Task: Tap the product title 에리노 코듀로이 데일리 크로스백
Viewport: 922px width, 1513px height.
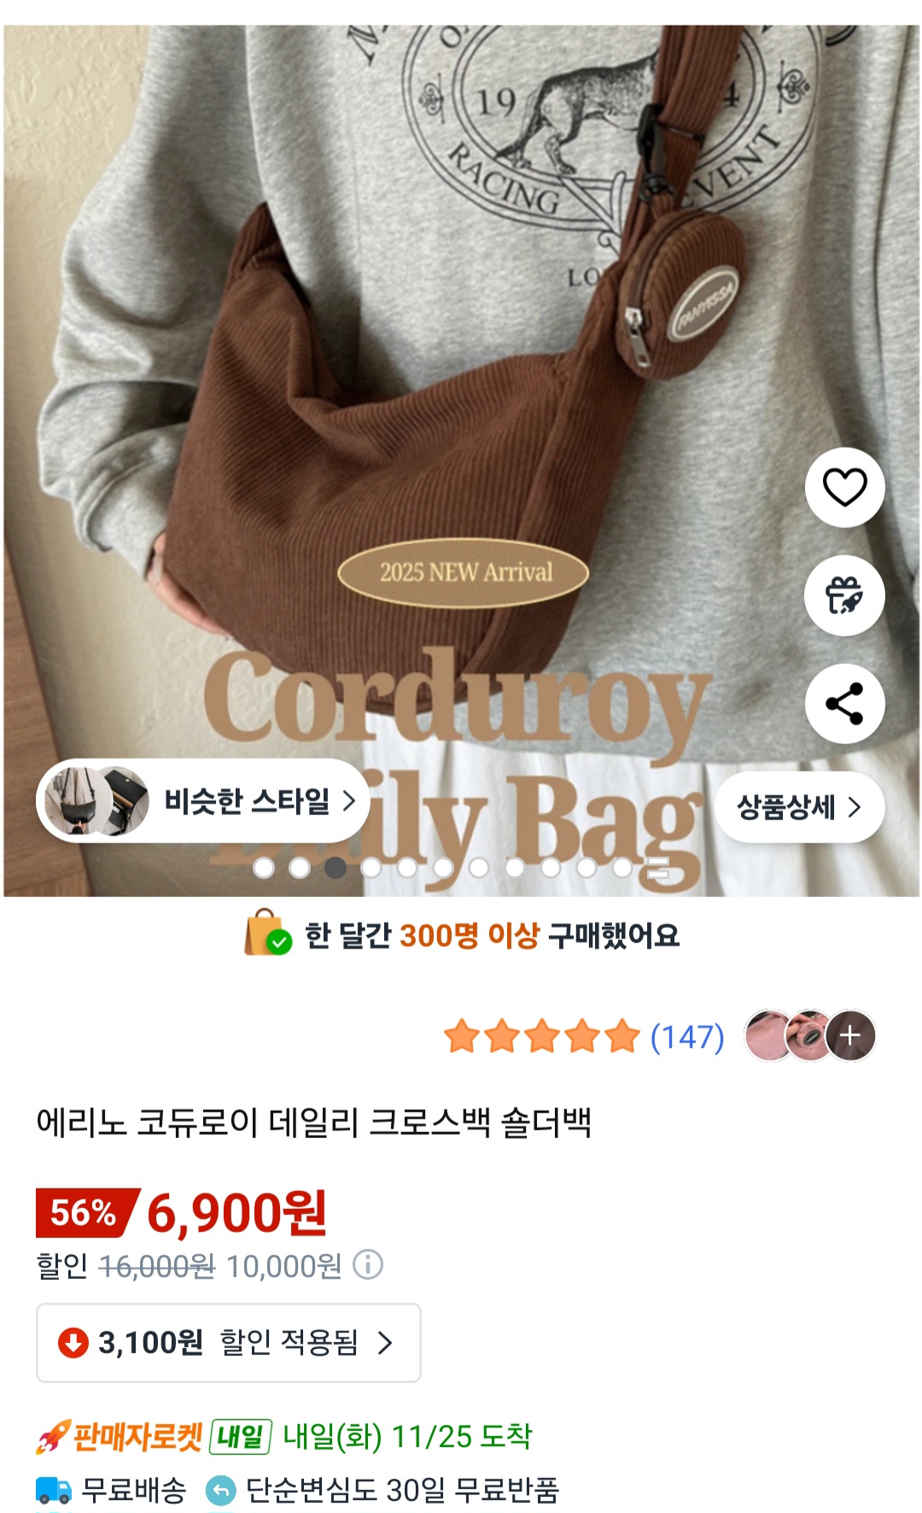Action: [314, 1123]
